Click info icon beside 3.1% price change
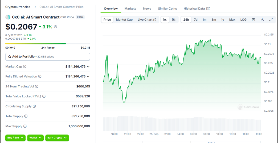 click(55, 27)
